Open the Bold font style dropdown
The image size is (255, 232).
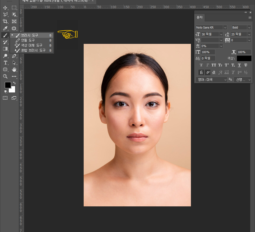(x=249, y=27)
